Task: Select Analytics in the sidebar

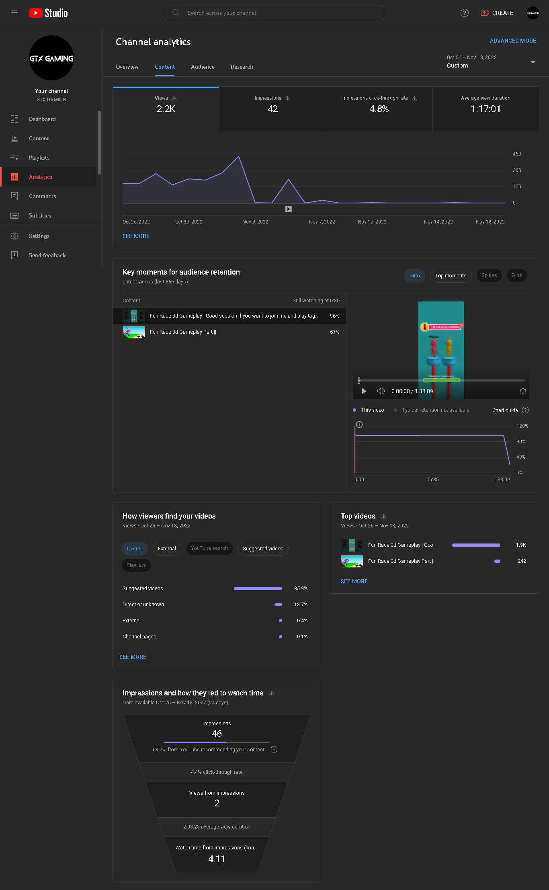Action: coord(48,177)
